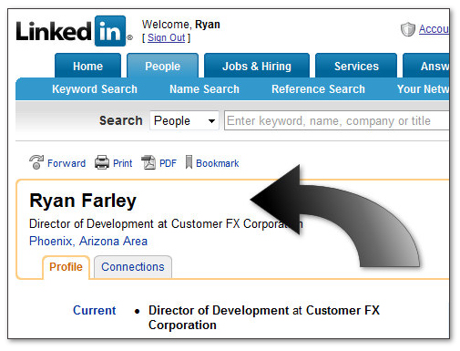Open Reference Search submenu item
The height and width of the screenshot is (351, 460).
(318, 89)
